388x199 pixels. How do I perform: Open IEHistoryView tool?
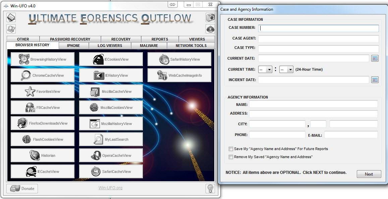point(111,75)
